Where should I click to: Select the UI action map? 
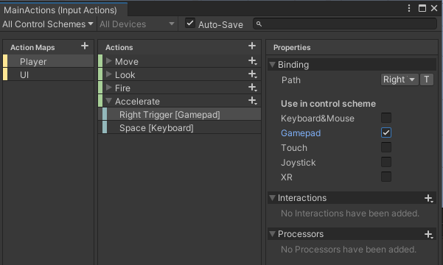[x=49, y=74]
